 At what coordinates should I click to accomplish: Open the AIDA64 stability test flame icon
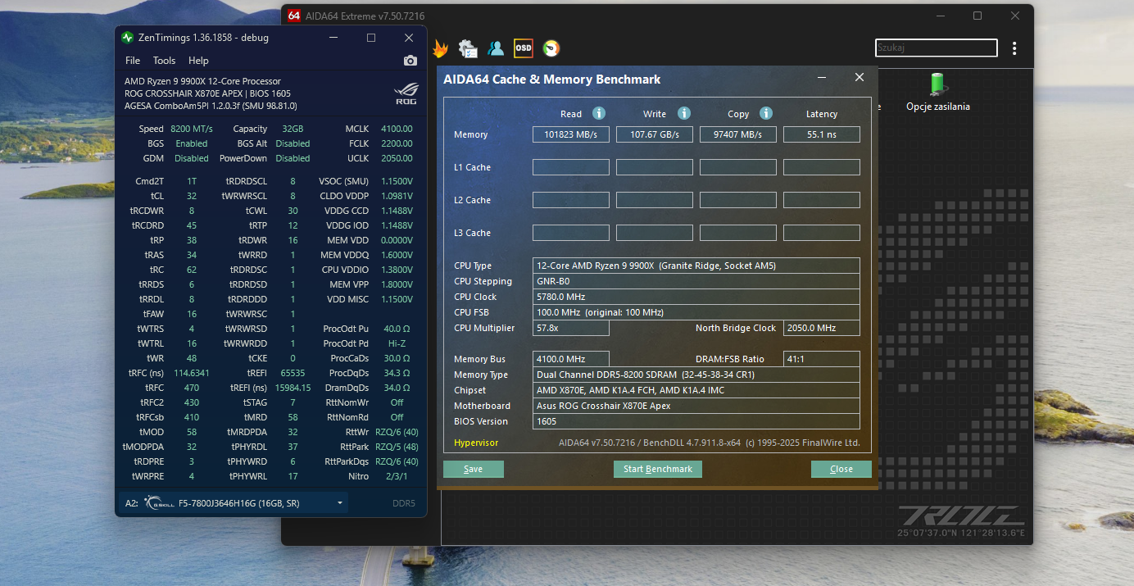440,48
